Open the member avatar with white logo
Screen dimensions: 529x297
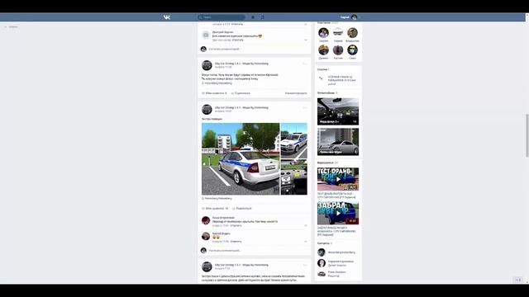click(338, 33)
